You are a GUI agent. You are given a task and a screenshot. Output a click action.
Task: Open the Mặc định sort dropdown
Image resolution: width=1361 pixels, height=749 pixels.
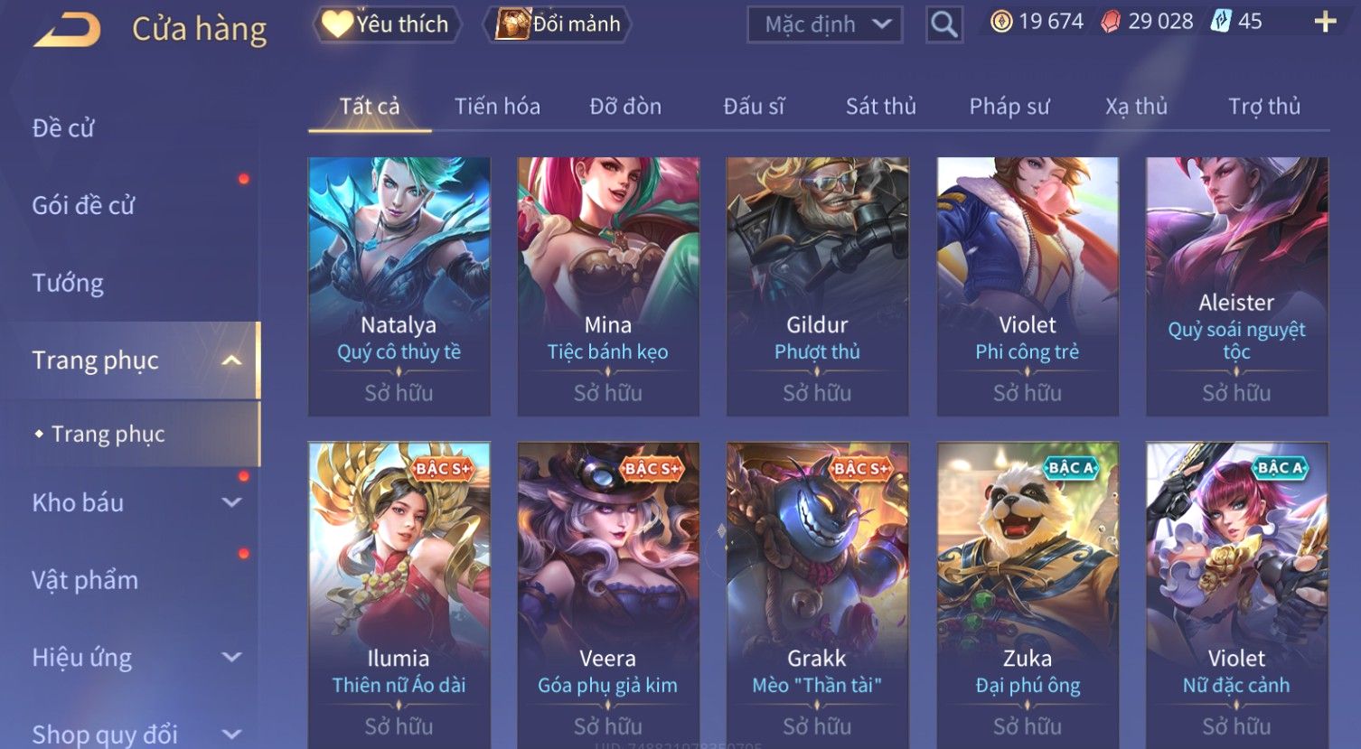(x=825, y=24)
